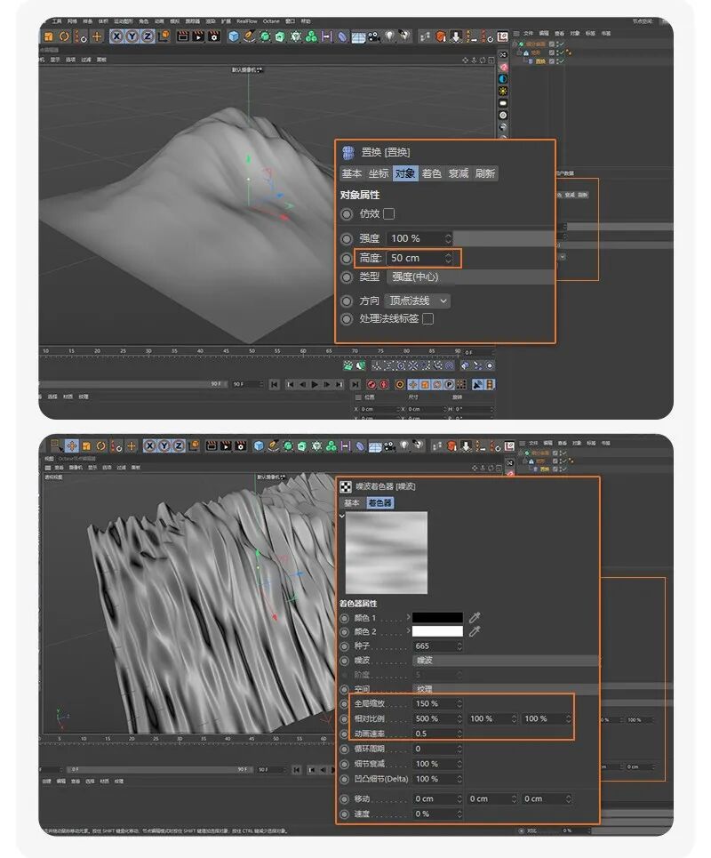
Task: Adjust the 全局缩放 150 % stepper arrows
Action: pyautogui.click(x=459, y=703)
